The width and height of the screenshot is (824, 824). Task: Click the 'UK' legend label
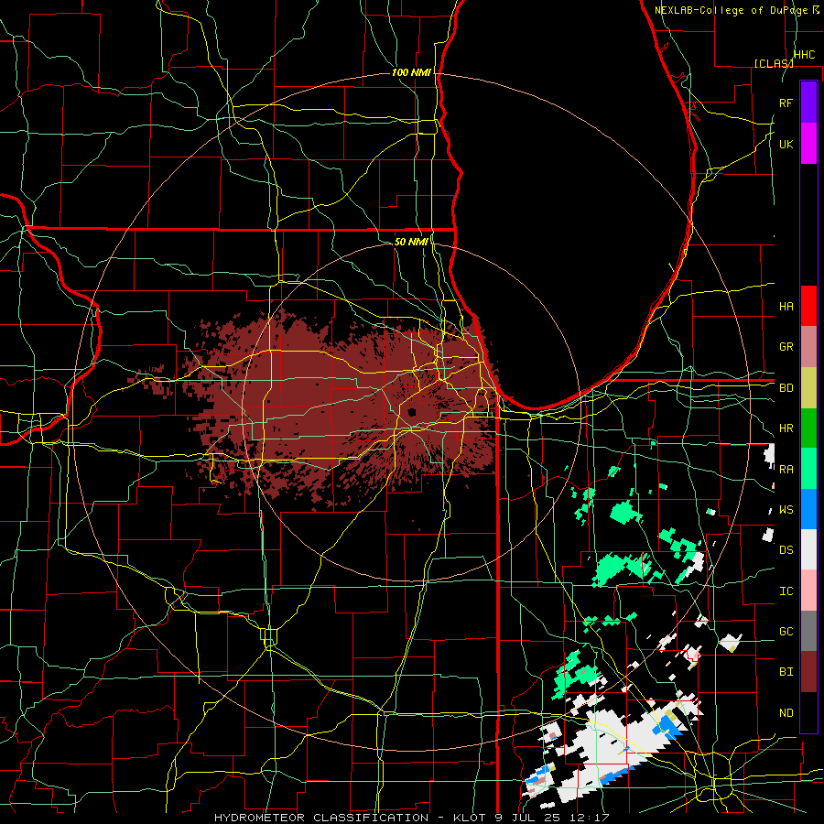[x=786, y=144]
